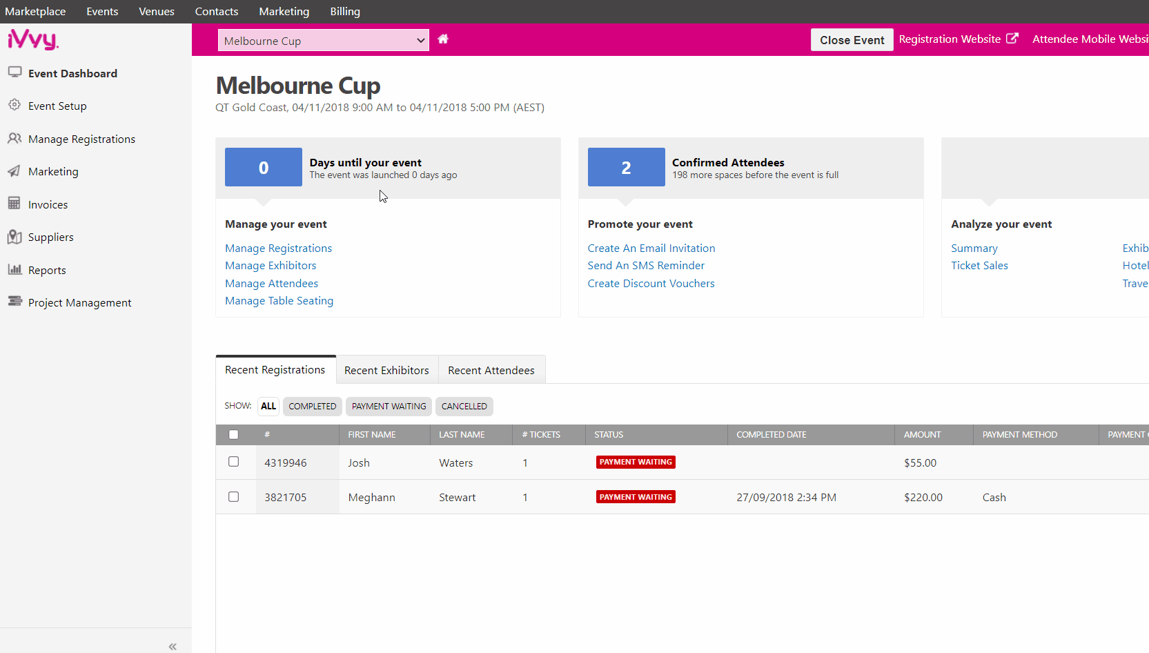This screenshot has height=653, width=1149.
Task: Select Suppliers in sidebar
Action: 50,237
